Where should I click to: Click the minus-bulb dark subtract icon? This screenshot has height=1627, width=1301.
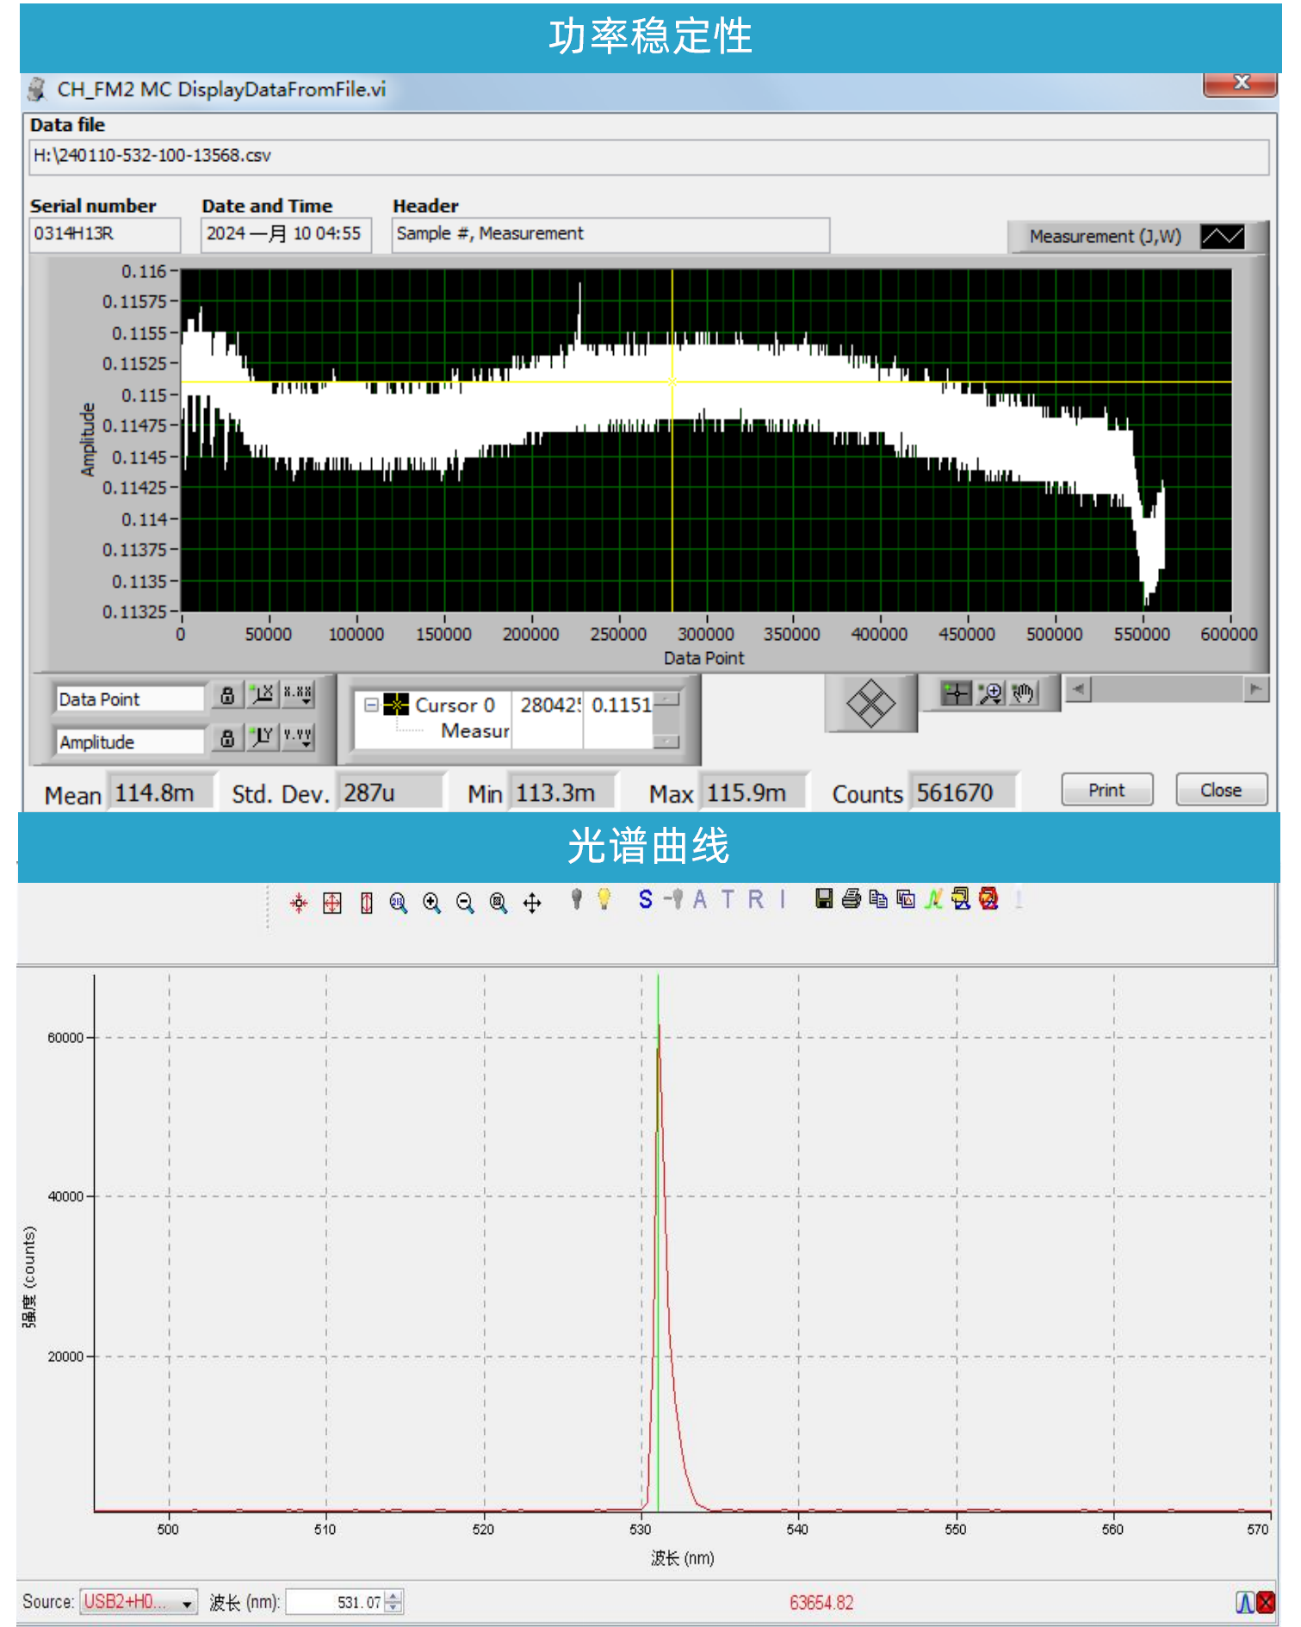[x=674, y=898]
